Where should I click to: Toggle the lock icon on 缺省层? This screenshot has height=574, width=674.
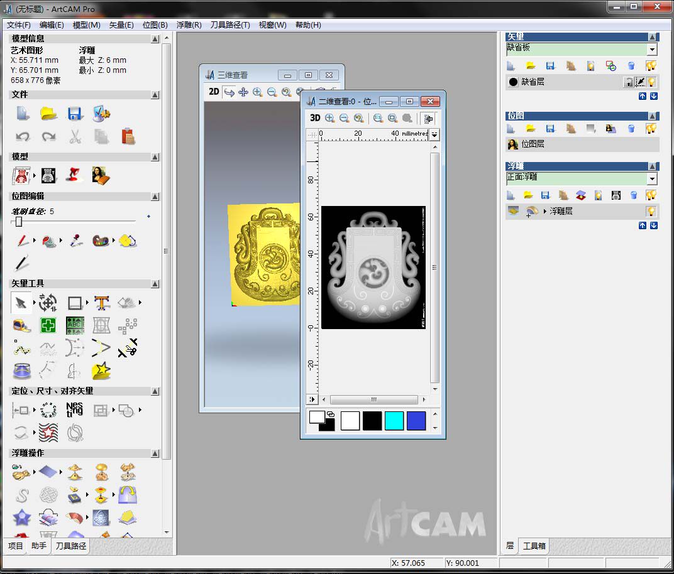click(629, 82)
